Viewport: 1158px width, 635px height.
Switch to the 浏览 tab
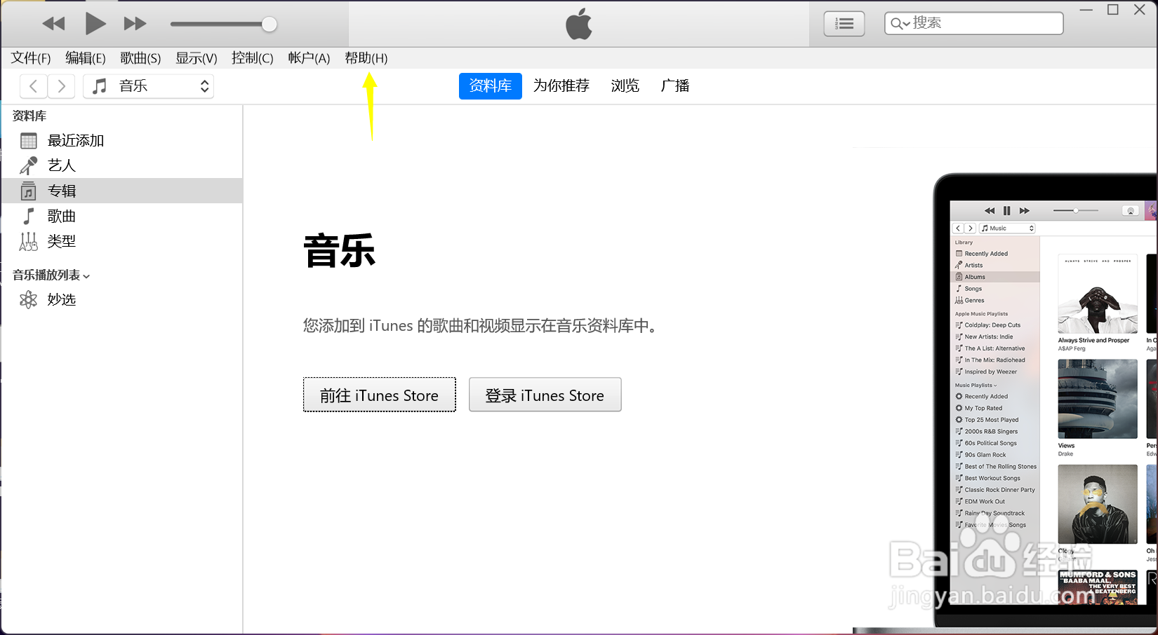pyautogui.click(x=625, y=86)
